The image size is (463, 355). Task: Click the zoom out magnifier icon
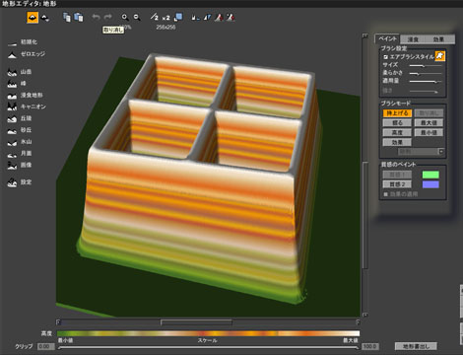pyautogui.click(x=137, y=17)
